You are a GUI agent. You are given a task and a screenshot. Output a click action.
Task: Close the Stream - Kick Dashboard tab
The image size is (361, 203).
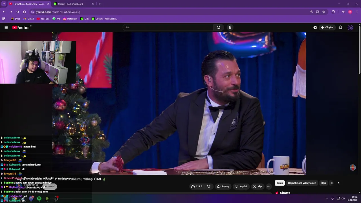point(93,4)
